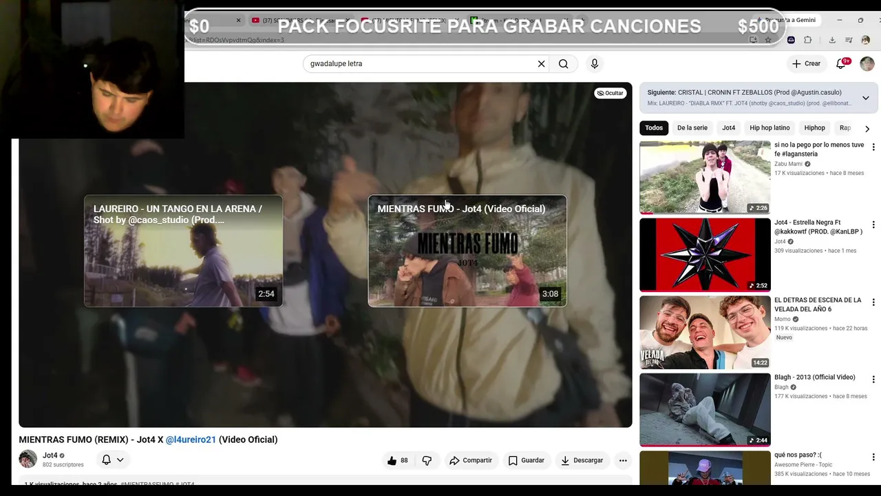This screenshot has width=881, height=496.
Task: Open the qué nos paso thumbnail
Action: coord(705,468)
